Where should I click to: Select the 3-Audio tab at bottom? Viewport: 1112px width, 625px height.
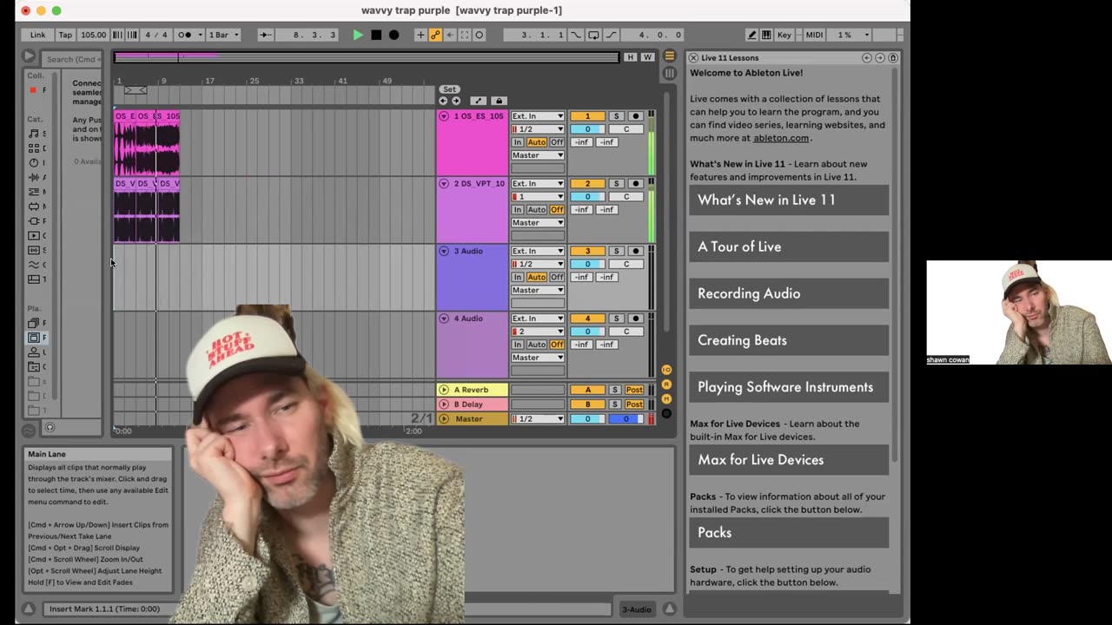pos(637,609)
